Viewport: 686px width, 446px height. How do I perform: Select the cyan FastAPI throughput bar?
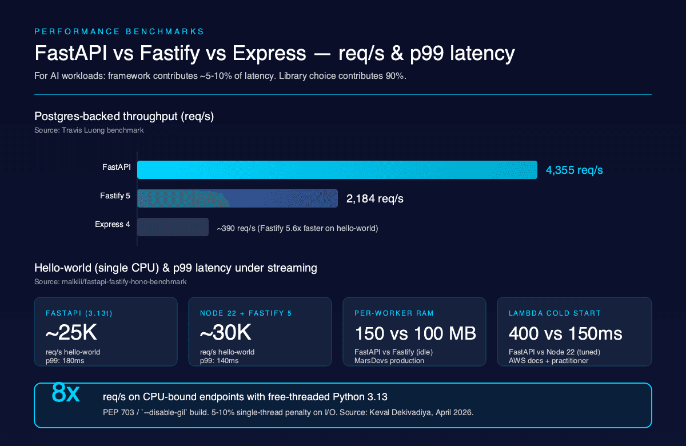[x=337, y=170]
